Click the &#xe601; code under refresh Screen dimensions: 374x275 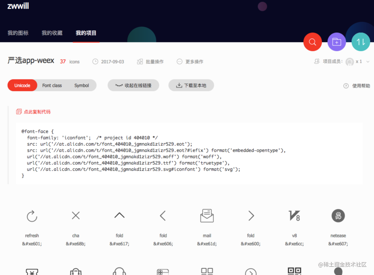click(32, 244)
